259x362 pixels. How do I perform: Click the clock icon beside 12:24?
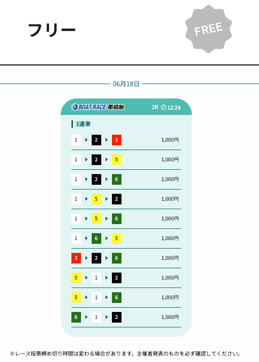pos(164,108)
